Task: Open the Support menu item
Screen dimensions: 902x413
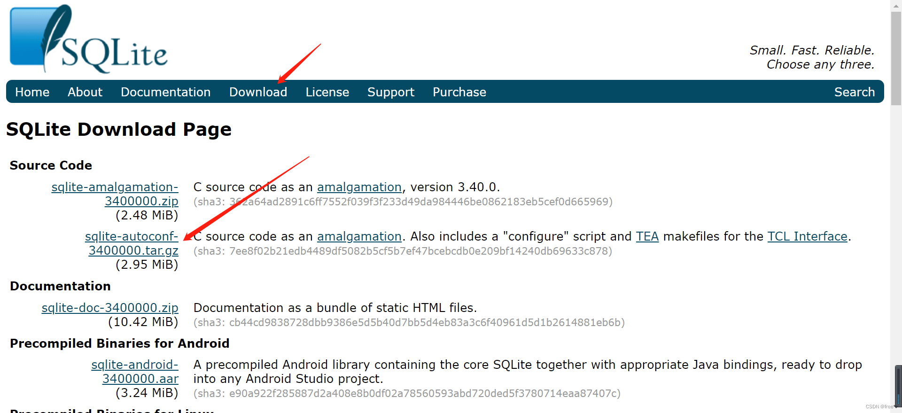Action: tap(391, 92)
